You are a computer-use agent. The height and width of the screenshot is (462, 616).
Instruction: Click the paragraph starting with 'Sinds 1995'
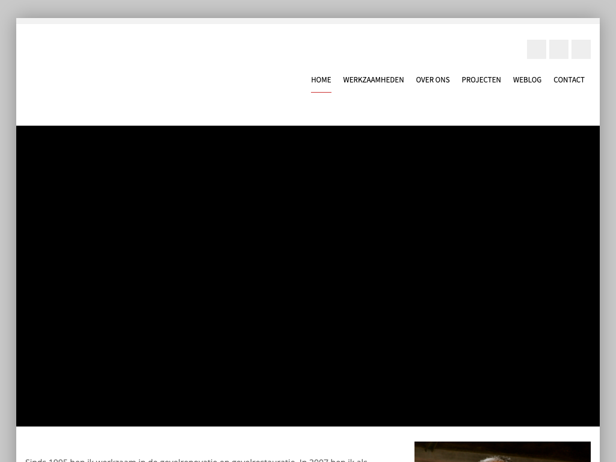click(196, 460)
